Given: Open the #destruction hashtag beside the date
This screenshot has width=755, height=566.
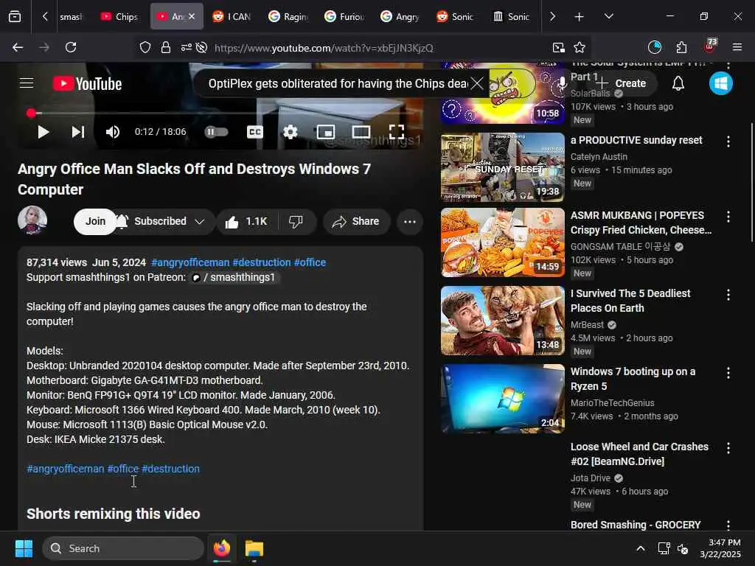Looking at the screenshot, I should click(x=262, y=262).
